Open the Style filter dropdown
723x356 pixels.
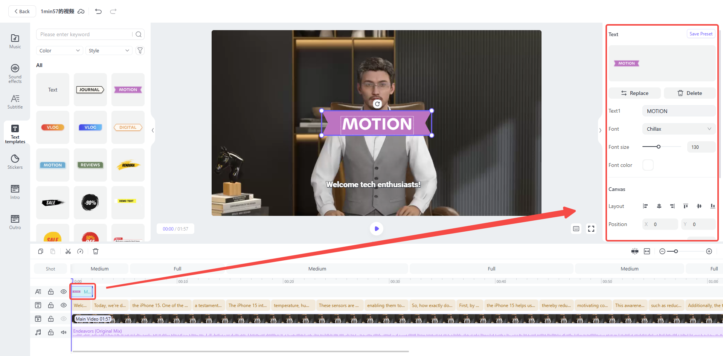pos(109,50)
